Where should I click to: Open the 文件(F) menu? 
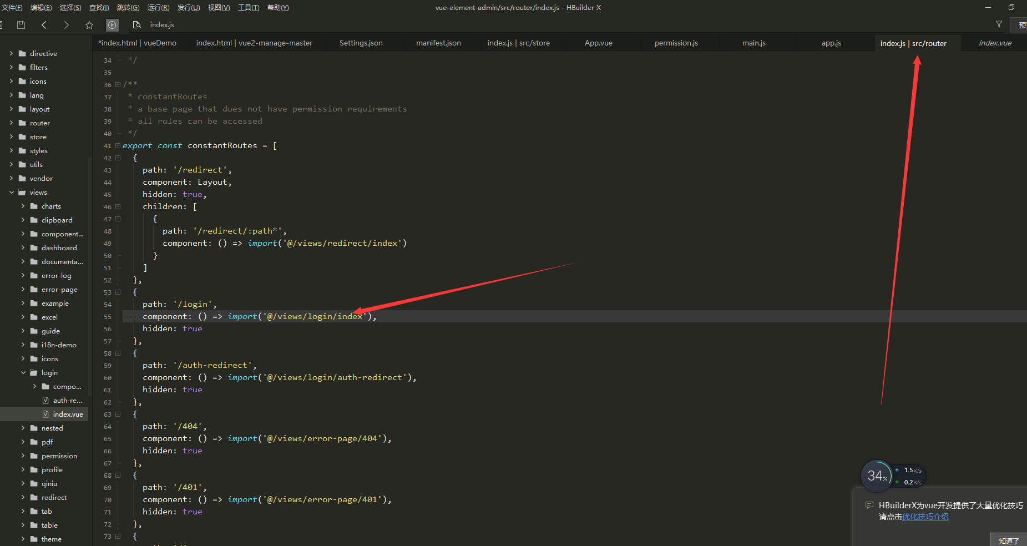coord(12,7)
